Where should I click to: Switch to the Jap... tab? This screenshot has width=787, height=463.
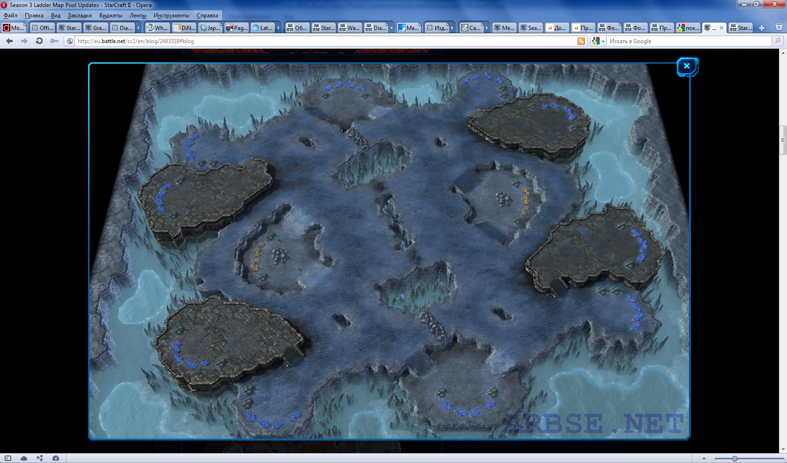(x=210, y=28)
